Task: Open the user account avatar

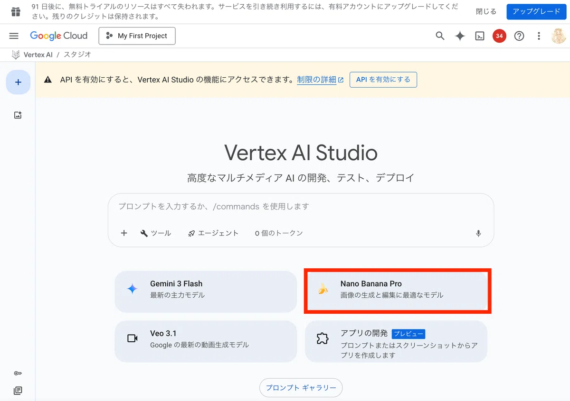Action: tap(559, 36)
